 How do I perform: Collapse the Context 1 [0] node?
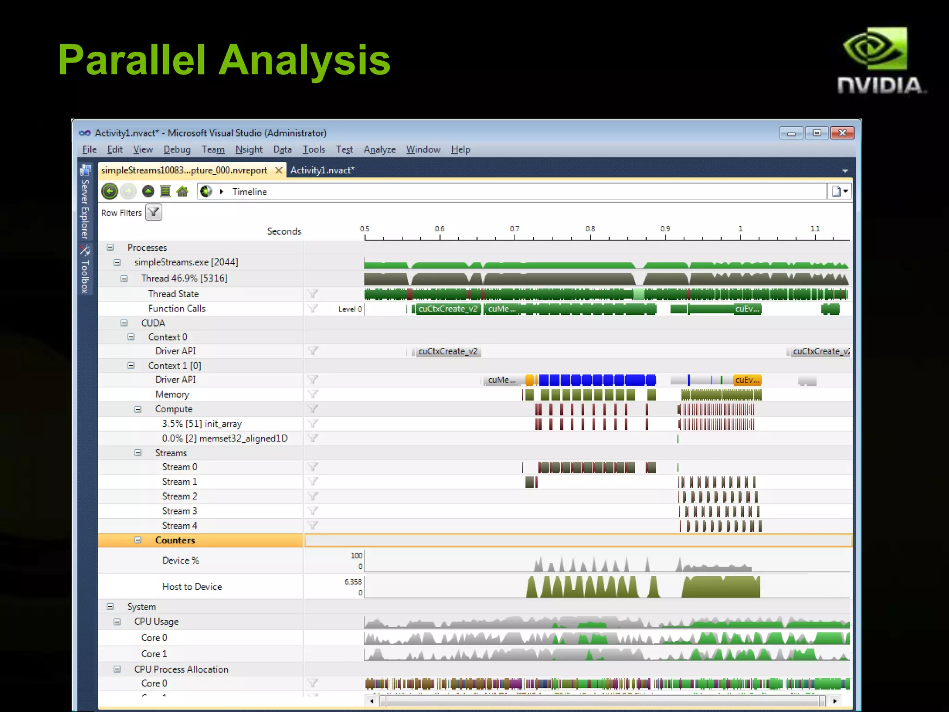[x=131, y=365]
